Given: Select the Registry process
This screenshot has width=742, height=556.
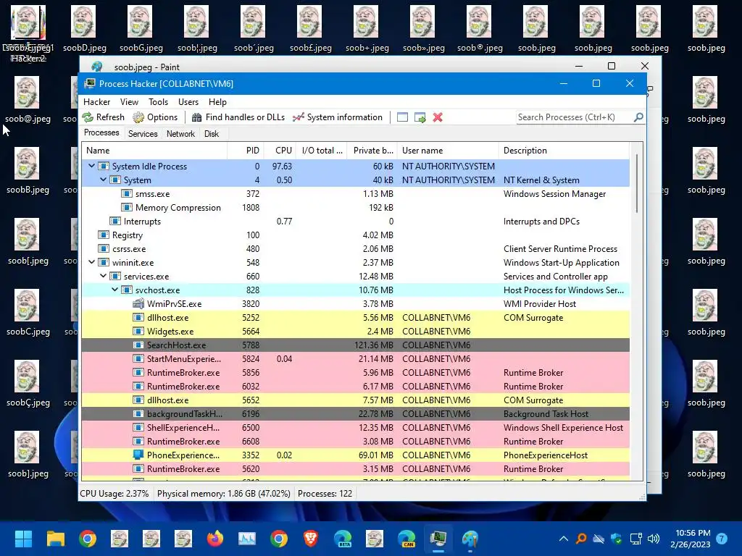Looking at the screenshot, I should (x=355, y=235).
